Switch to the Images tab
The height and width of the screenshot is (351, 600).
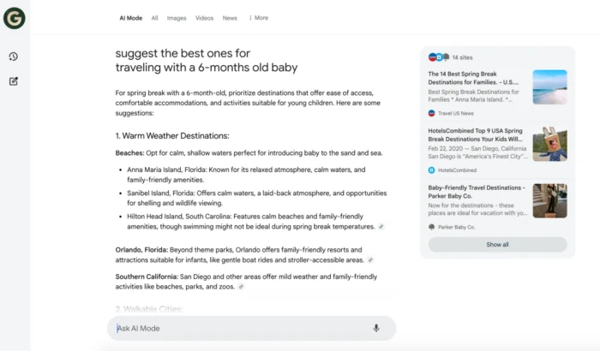[x=177, y=18]
